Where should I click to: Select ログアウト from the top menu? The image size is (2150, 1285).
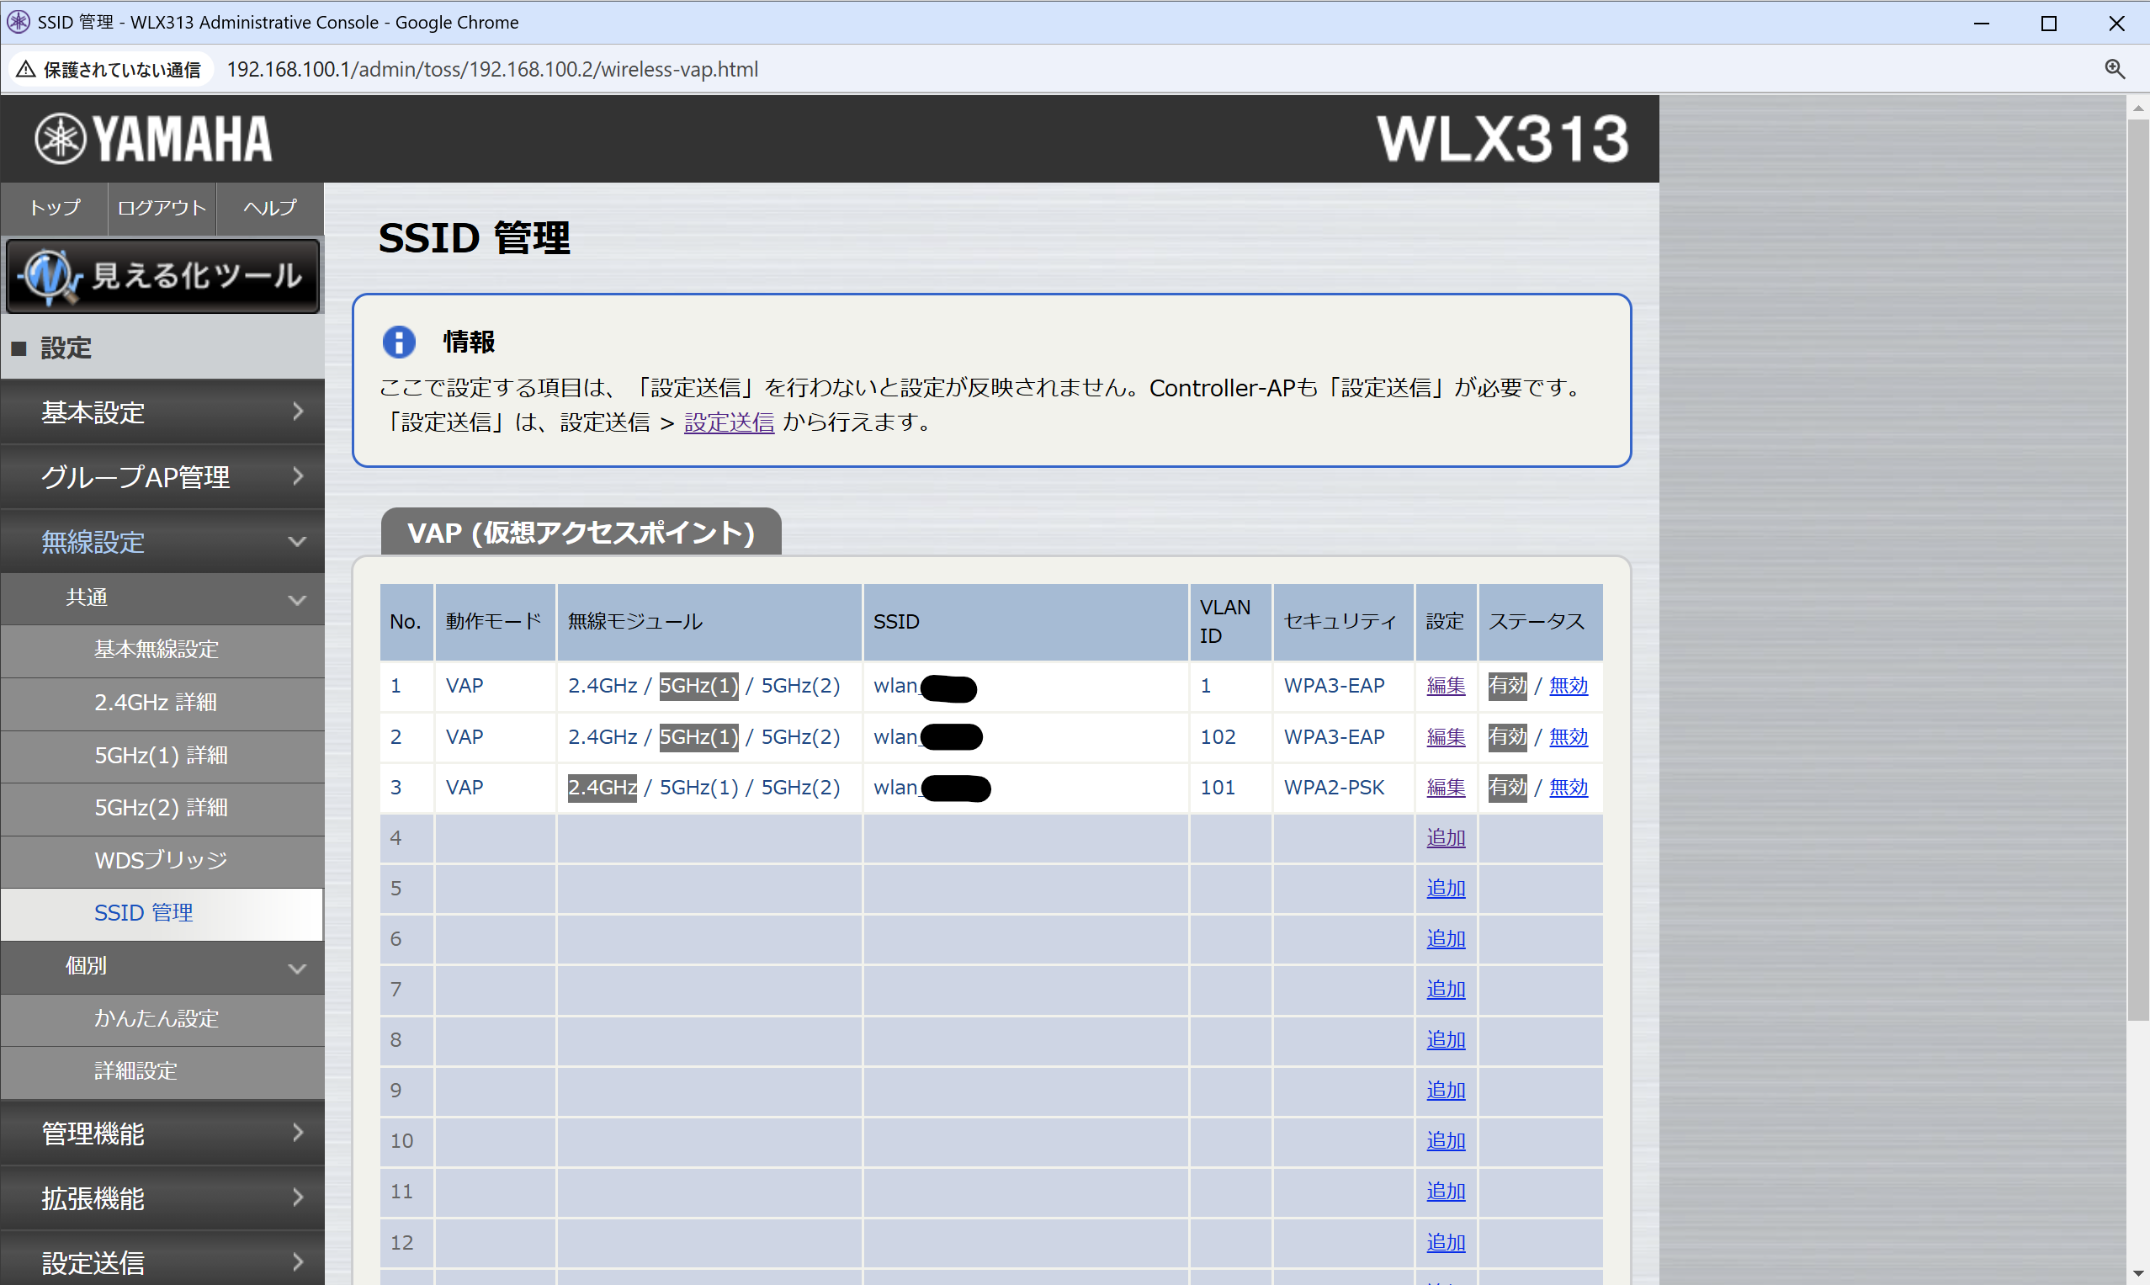point(161,208)
